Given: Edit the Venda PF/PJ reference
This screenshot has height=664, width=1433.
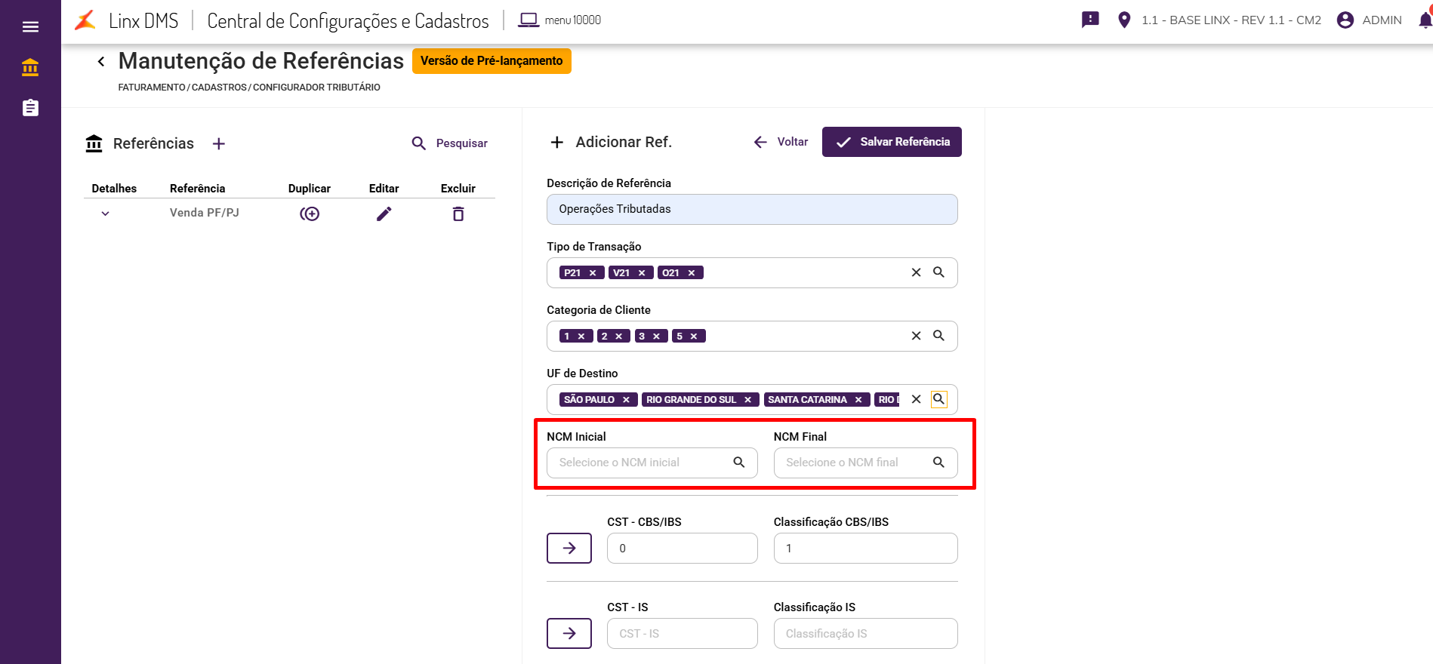Looking at the screenshot, I should point(384,214).
